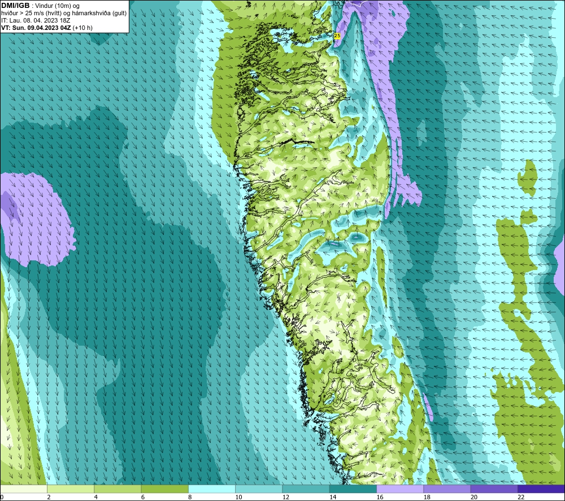Image resolution: width=565 pixels, height=501 pixels.
Task: Select the 20-22 m/s violet legend swatch
Action: click(494, 489)
